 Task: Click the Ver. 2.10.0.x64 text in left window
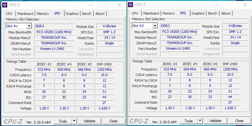38,122
